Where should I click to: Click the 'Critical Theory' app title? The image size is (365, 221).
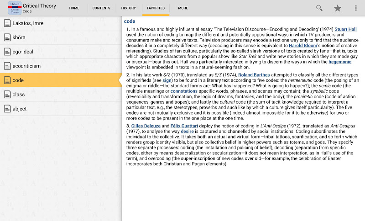[x=39, y=6]
